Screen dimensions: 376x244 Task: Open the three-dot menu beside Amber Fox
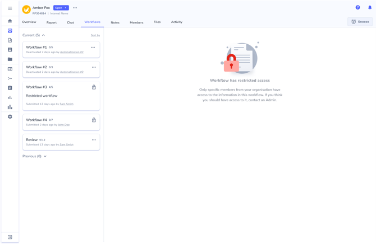tap(75, 8)
